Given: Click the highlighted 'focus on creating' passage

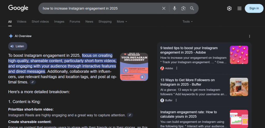Looking at the screenshot, I should tap(62, 63).
